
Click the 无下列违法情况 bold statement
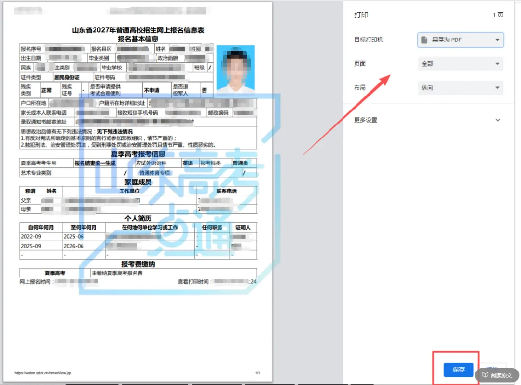click(115, 132)
